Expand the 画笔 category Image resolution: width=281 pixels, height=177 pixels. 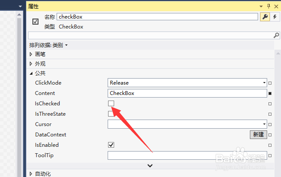[x=31, y=54]
